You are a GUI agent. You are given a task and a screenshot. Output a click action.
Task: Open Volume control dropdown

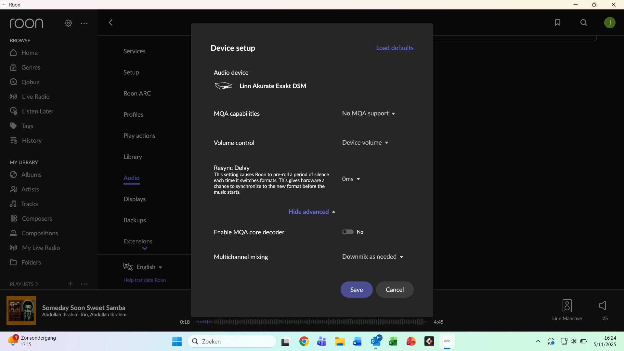click(365, 143)
